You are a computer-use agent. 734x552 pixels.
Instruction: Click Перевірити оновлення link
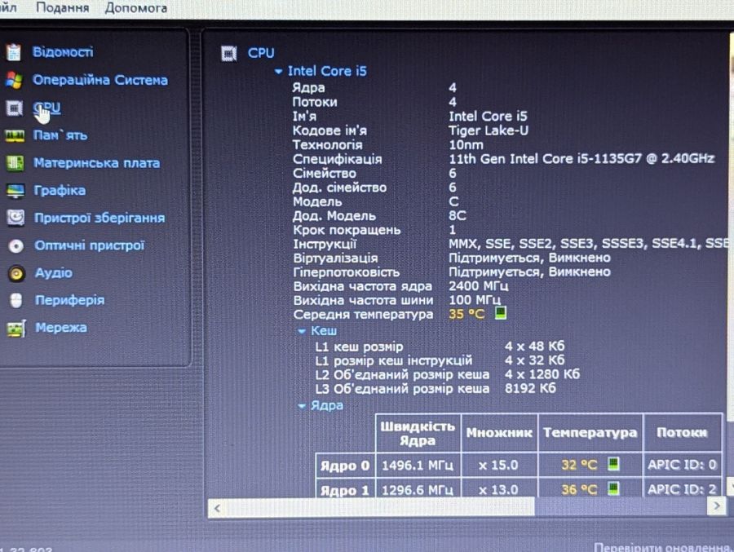click(661, 547)
